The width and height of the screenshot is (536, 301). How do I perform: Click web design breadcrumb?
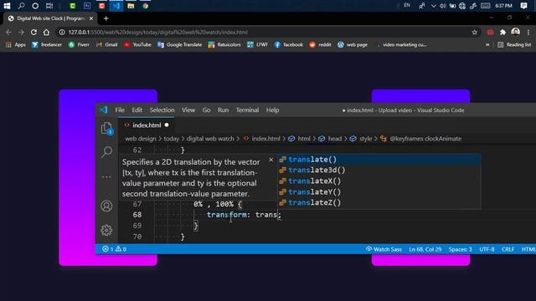141,139
